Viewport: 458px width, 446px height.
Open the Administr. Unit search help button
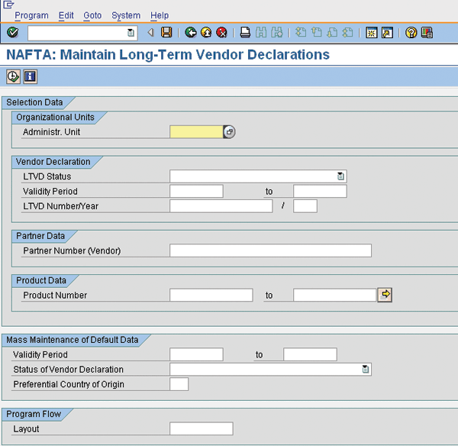pyautogui.click(x=229, y=132)
